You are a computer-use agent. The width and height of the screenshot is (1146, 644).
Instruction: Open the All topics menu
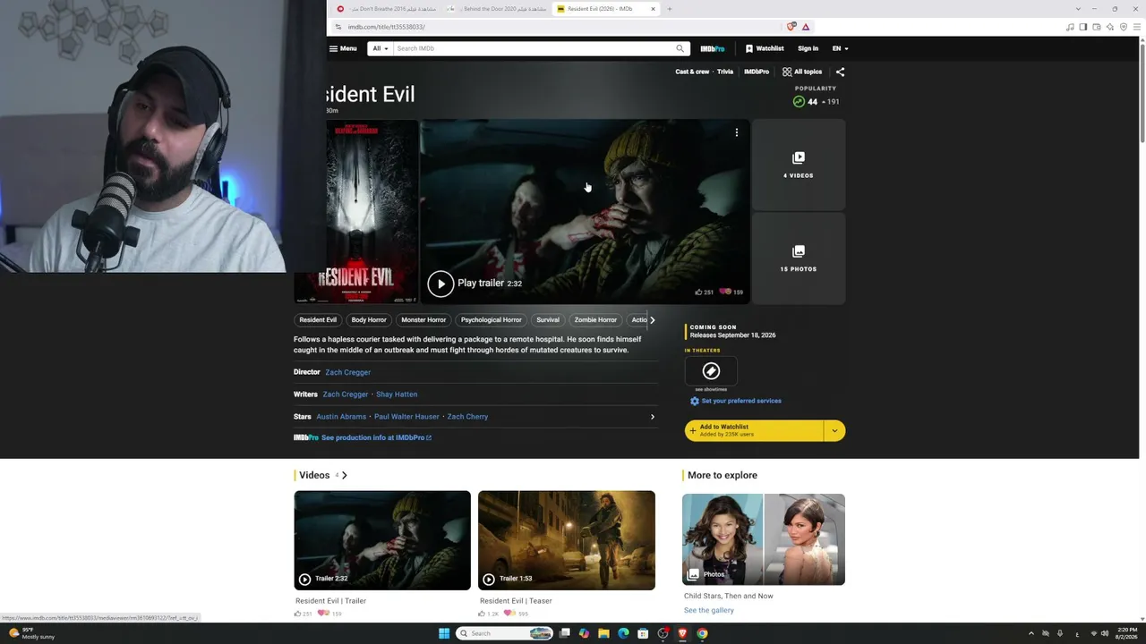coord(802,72)
